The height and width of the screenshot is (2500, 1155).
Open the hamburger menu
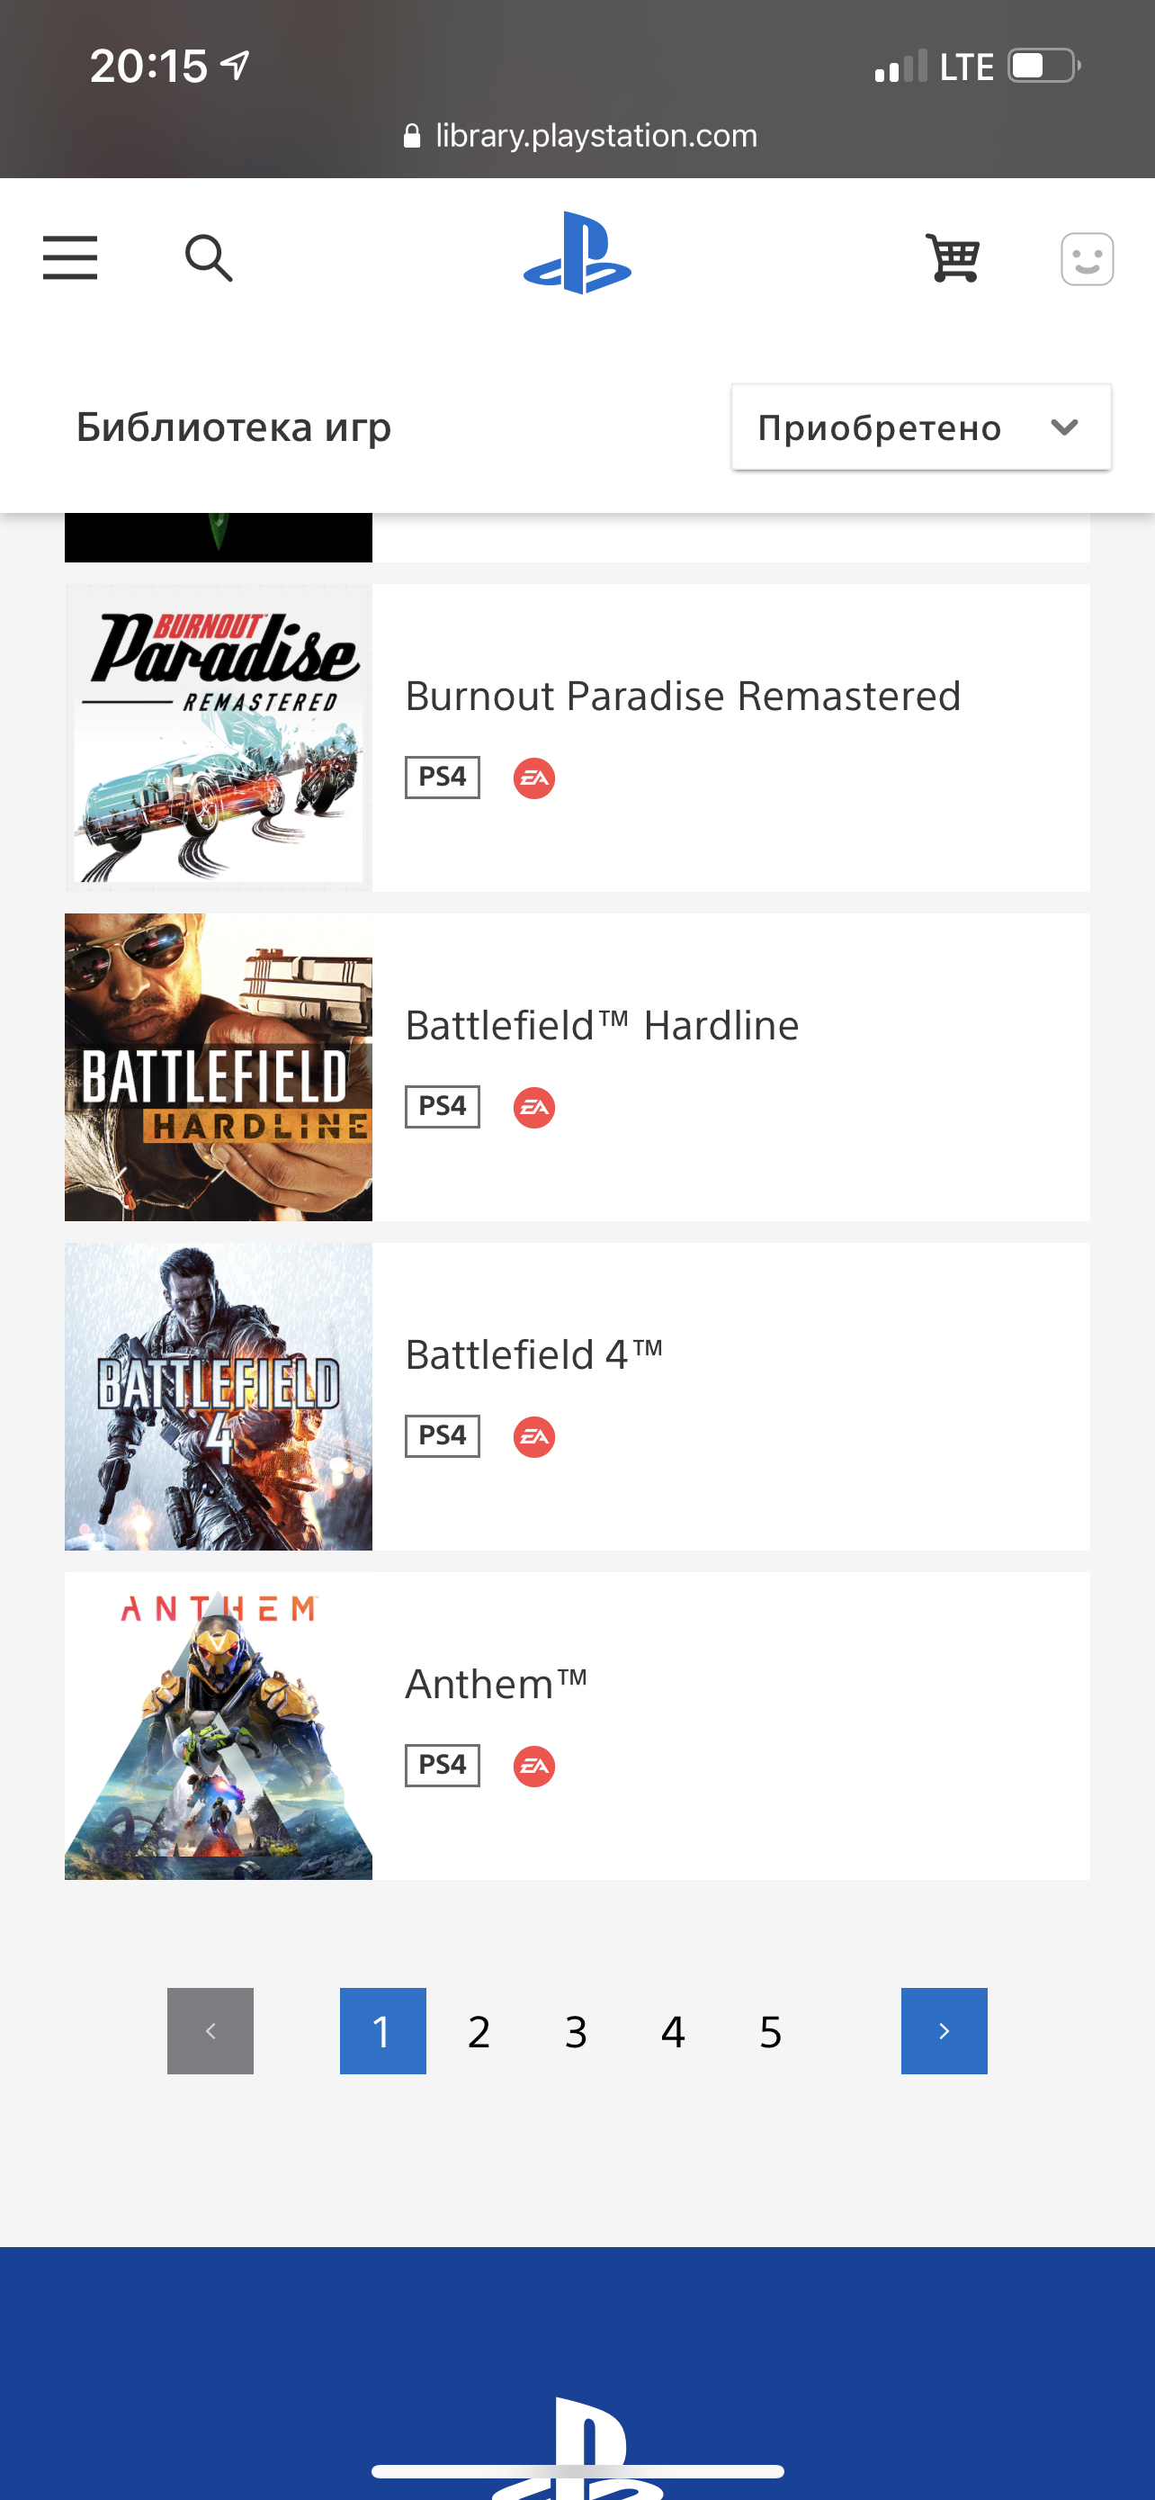point(70,258)
